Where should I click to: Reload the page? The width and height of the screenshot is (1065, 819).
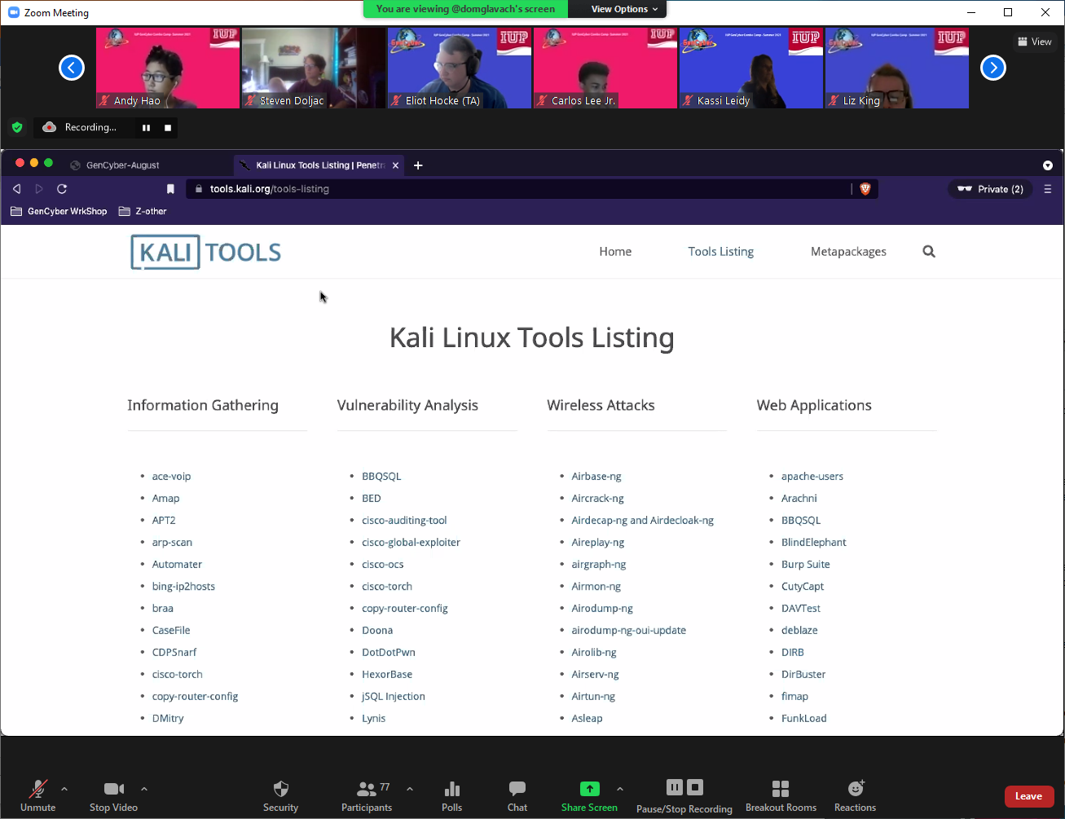click(62, 189)
